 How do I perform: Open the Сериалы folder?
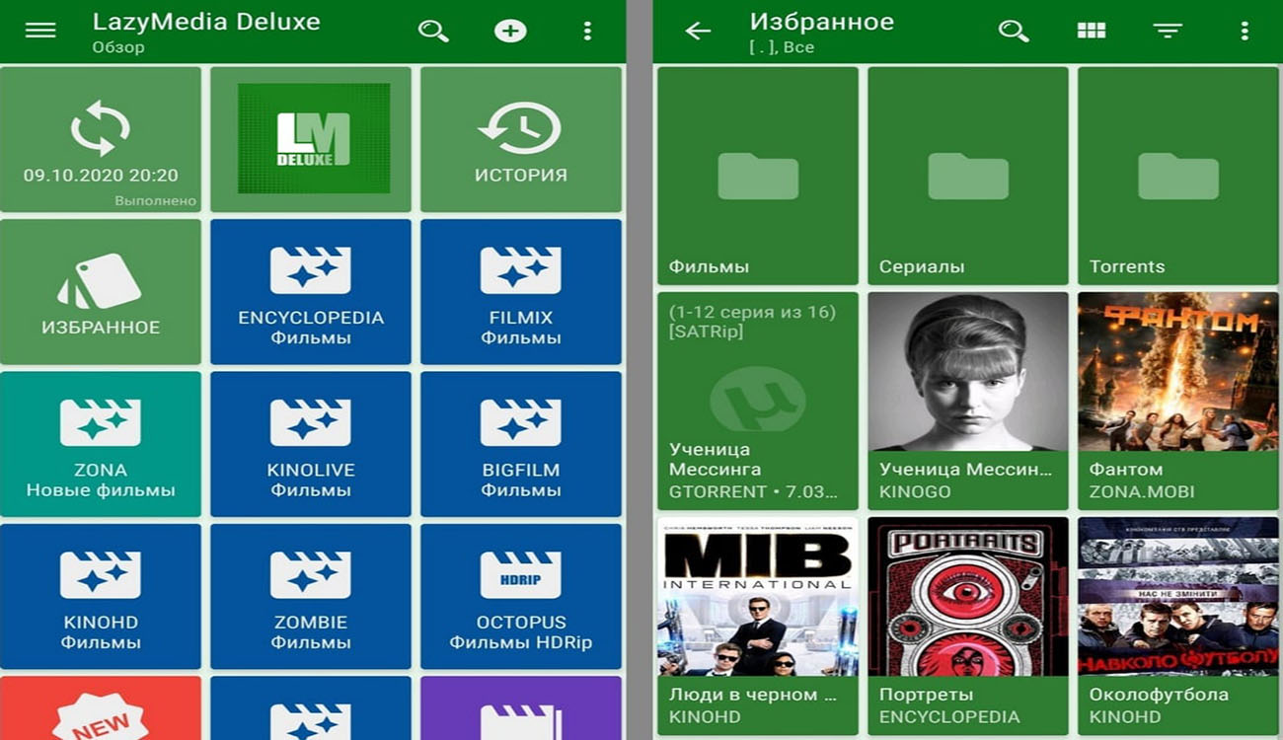pos(968,176)
